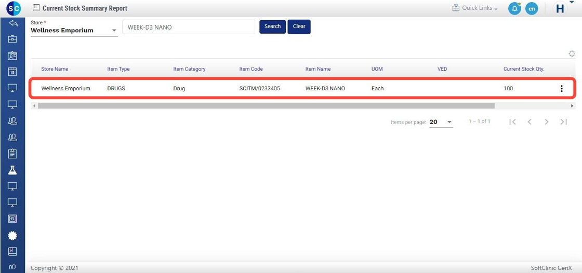Click report icon beside page title

click(x=36, y=7)
